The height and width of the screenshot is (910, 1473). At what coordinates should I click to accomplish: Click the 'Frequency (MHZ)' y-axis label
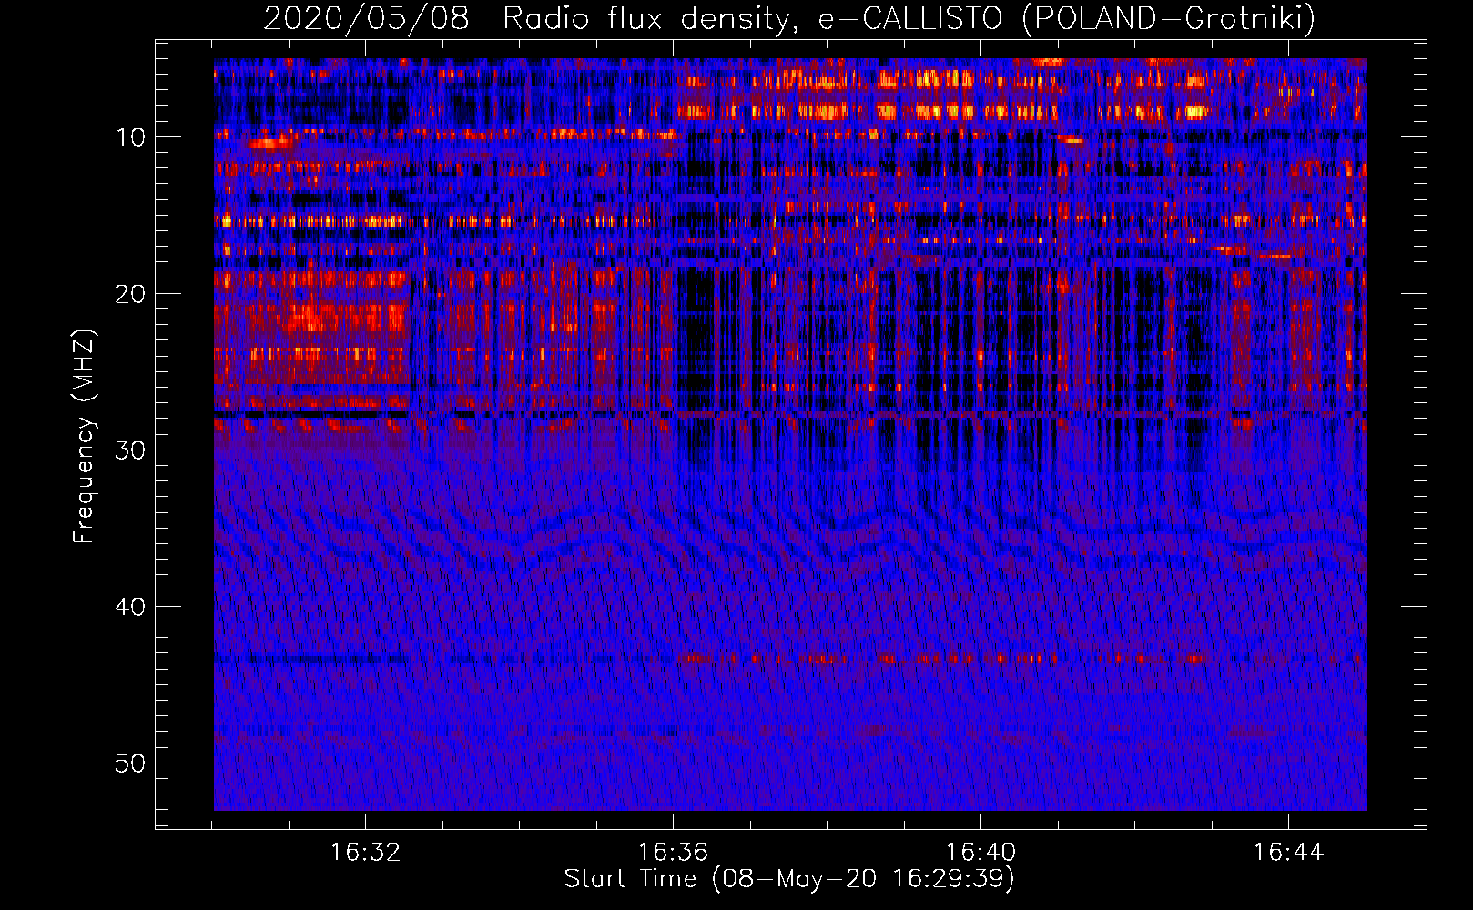click(x=84, y=437)
